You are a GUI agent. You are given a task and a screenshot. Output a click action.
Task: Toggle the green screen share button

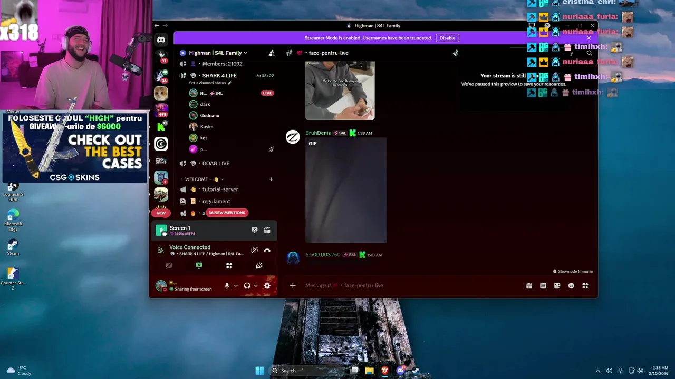tap(199, 266)
